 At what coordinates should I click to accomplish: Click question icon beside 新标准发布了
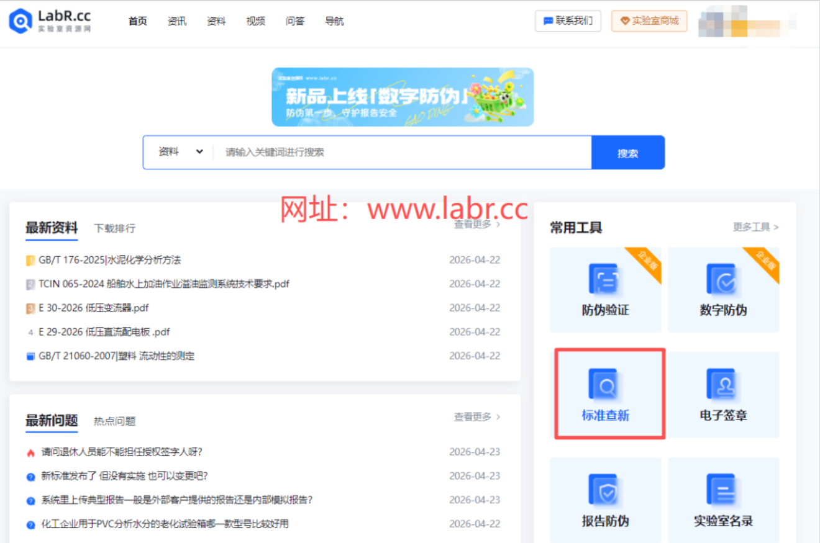click(x=30, y=477)
